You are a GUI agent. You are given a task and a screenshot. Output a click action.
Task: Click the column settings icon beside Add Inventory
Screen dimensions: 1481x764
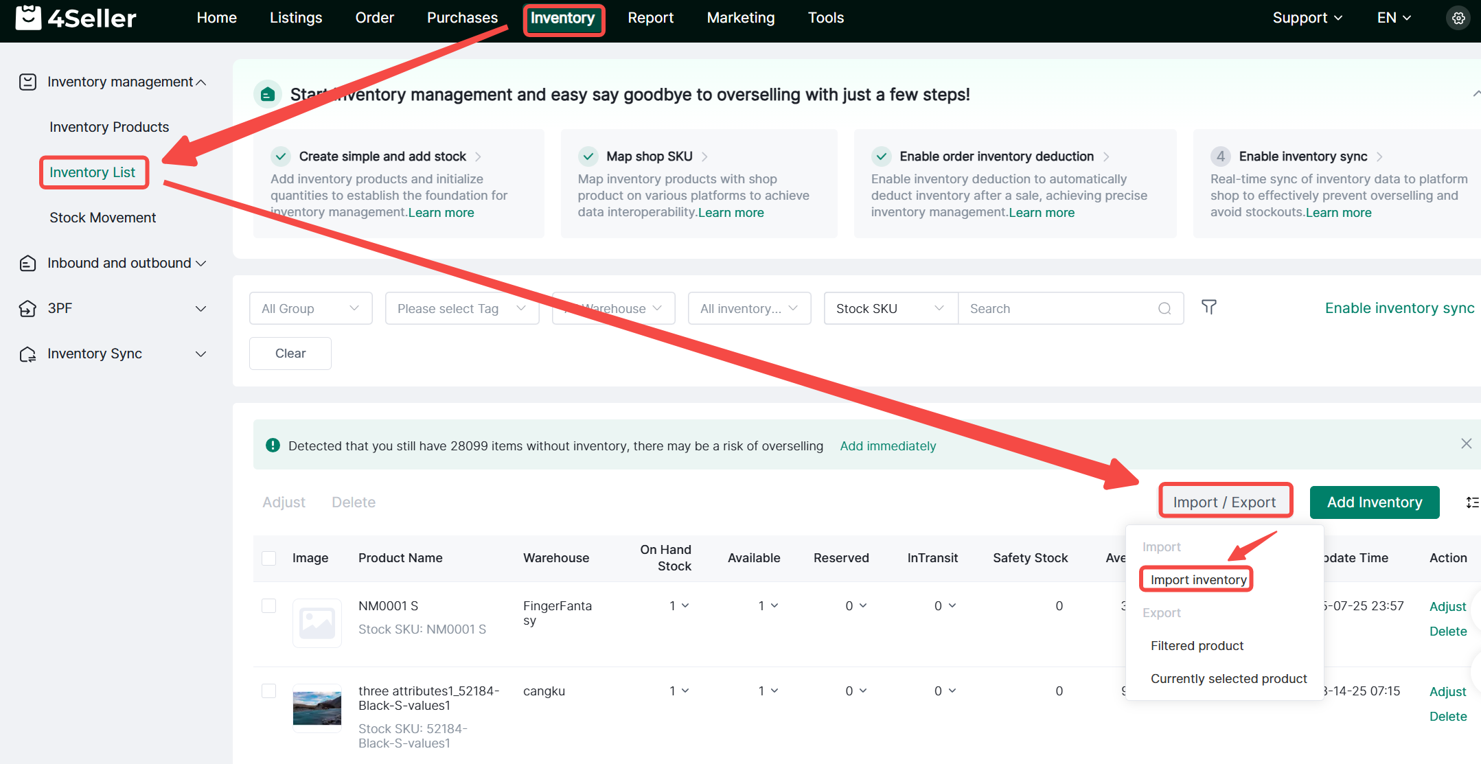pyautogui.click(x=1472, y=502)
